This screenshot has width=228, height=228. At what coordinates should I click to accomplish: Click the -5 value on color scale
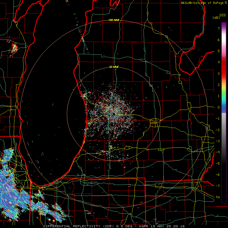pos(218,164)
